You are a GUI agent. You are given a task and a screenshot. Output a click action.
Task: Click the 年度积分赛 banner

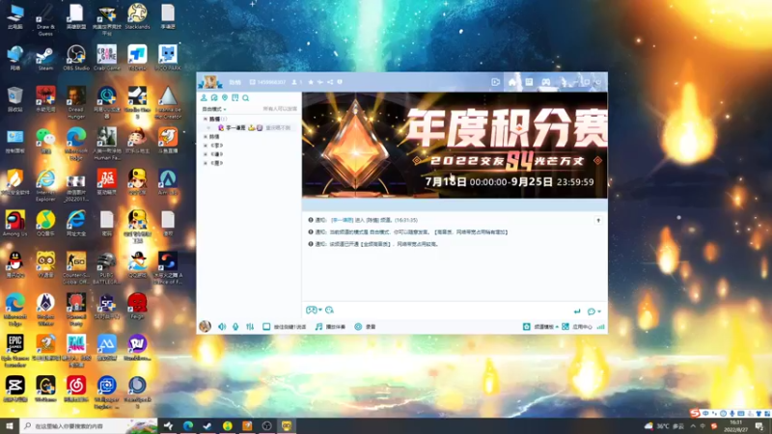point(455,146)
